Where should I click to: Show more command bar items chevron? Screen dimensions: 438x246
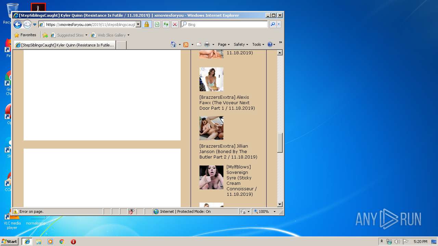pos(280,42)
